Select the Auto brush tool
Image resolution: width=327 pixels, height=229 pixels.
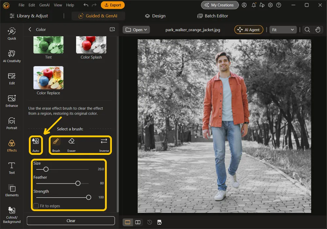[36, 145]
